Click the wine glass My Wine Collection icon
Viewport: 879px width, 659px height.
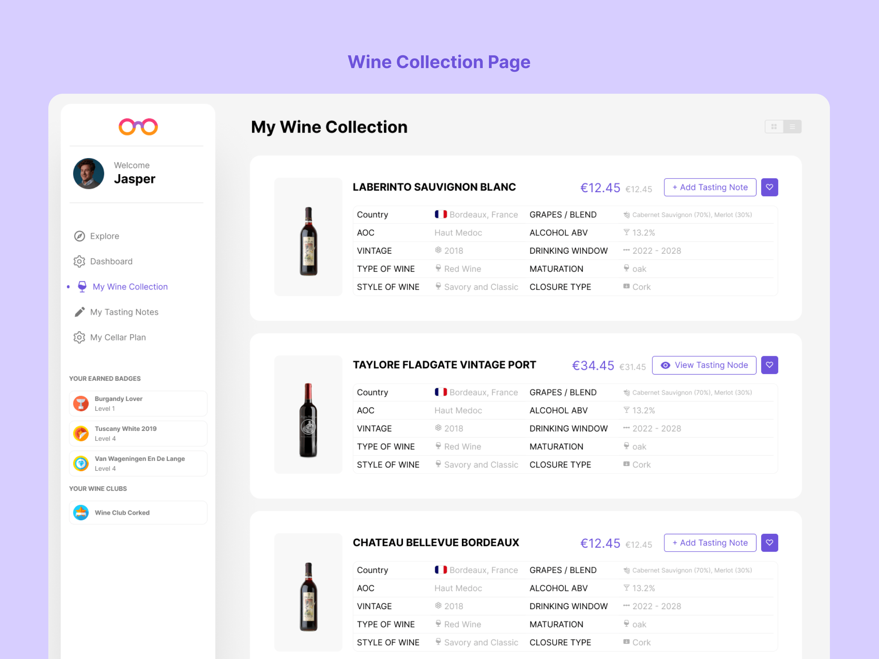point(82,286)
